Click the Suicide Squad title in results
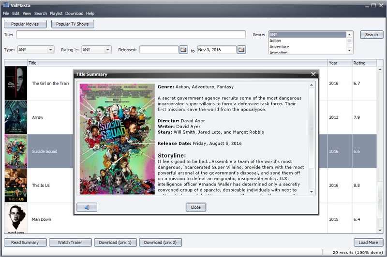 pos(45,151)
